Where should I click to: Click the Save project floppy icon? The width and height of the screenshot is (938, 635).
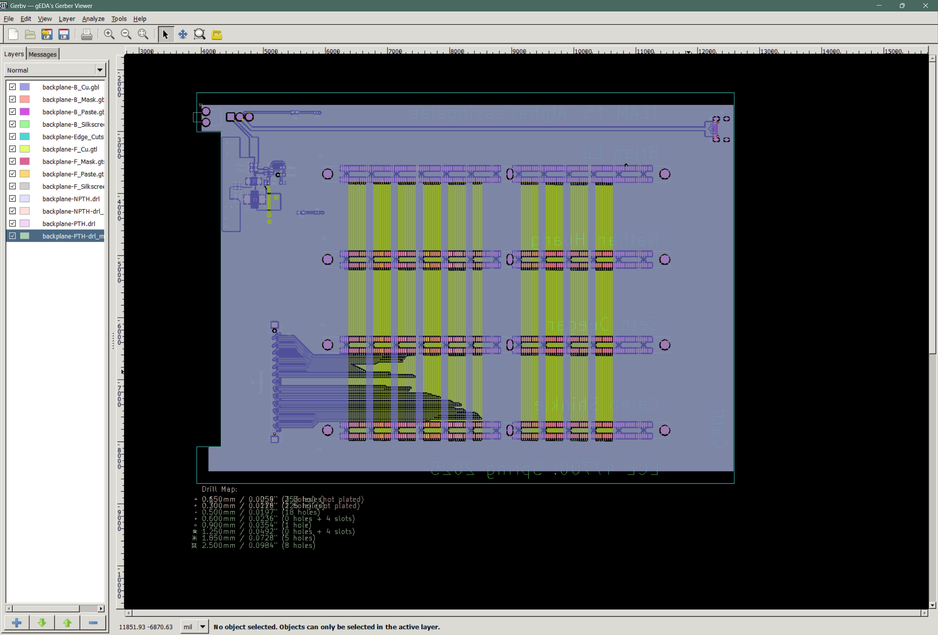[64, 34]
